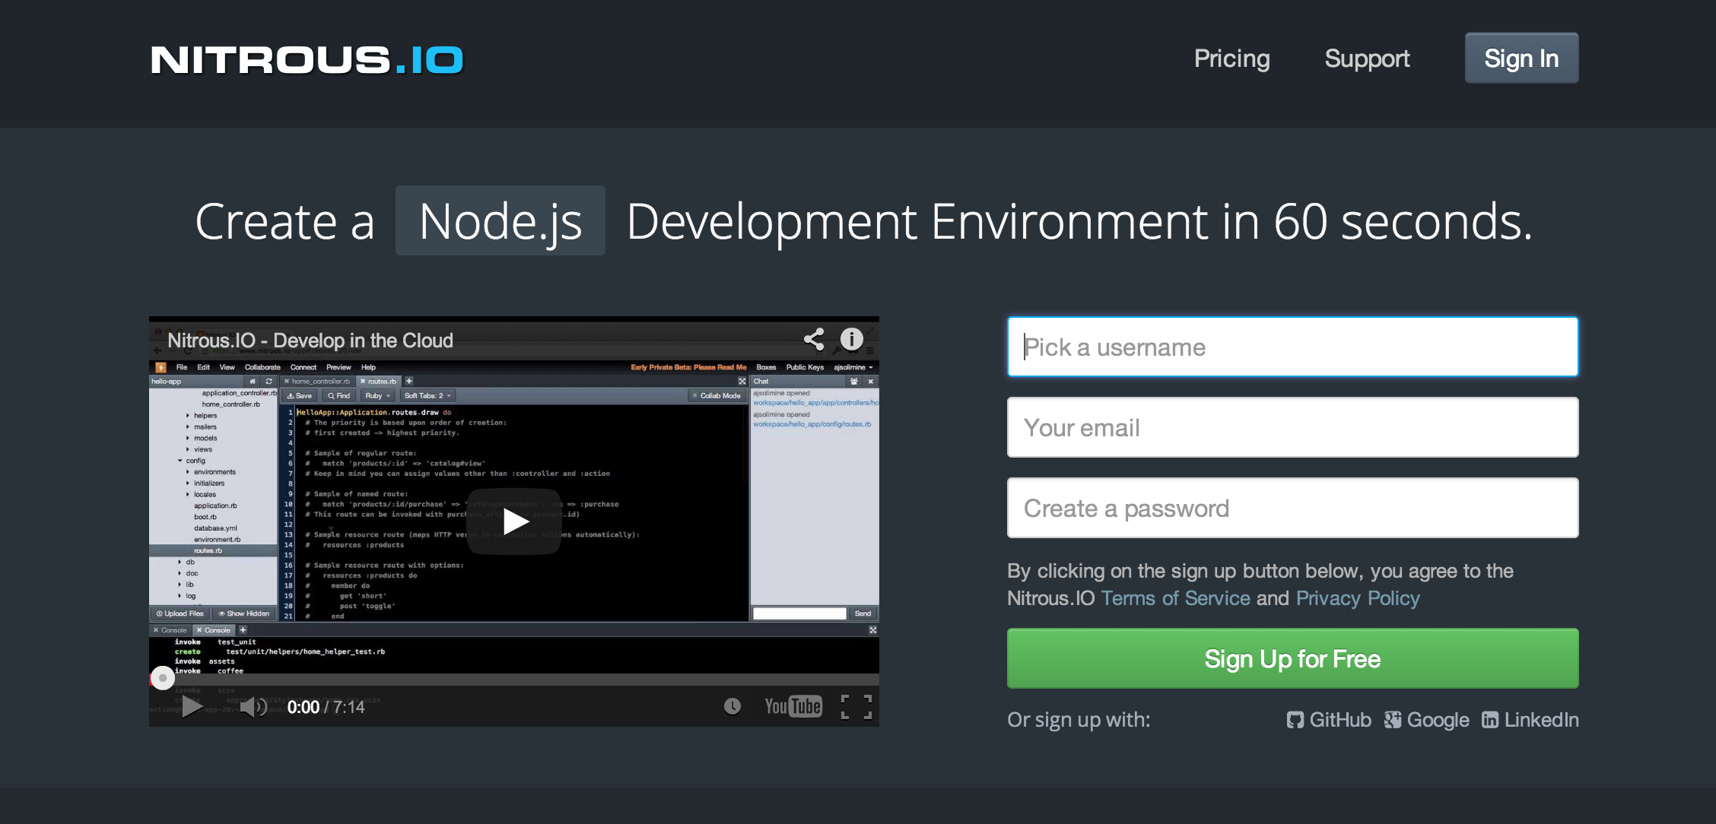
Task: Focus the Create a password field
Action: pyautogui.click(x=1292, y=508)
